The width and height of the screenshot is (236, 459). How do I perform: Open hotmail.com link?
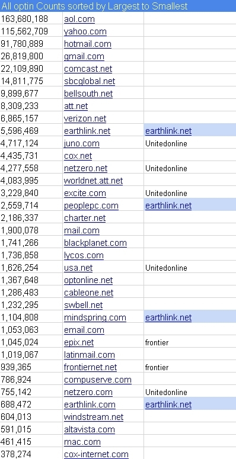[x=87, y=44]
